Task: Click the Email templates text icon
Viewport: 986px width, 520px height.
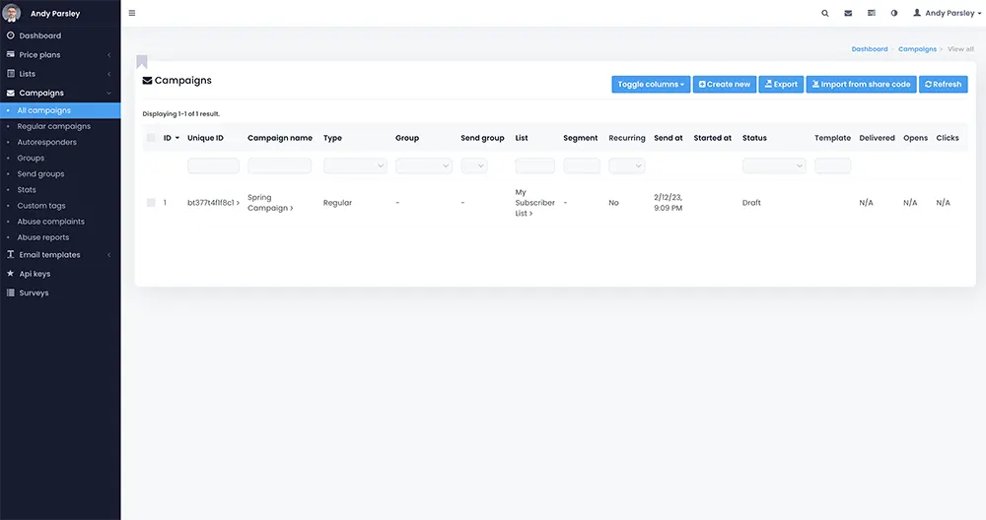Action: 10,254
